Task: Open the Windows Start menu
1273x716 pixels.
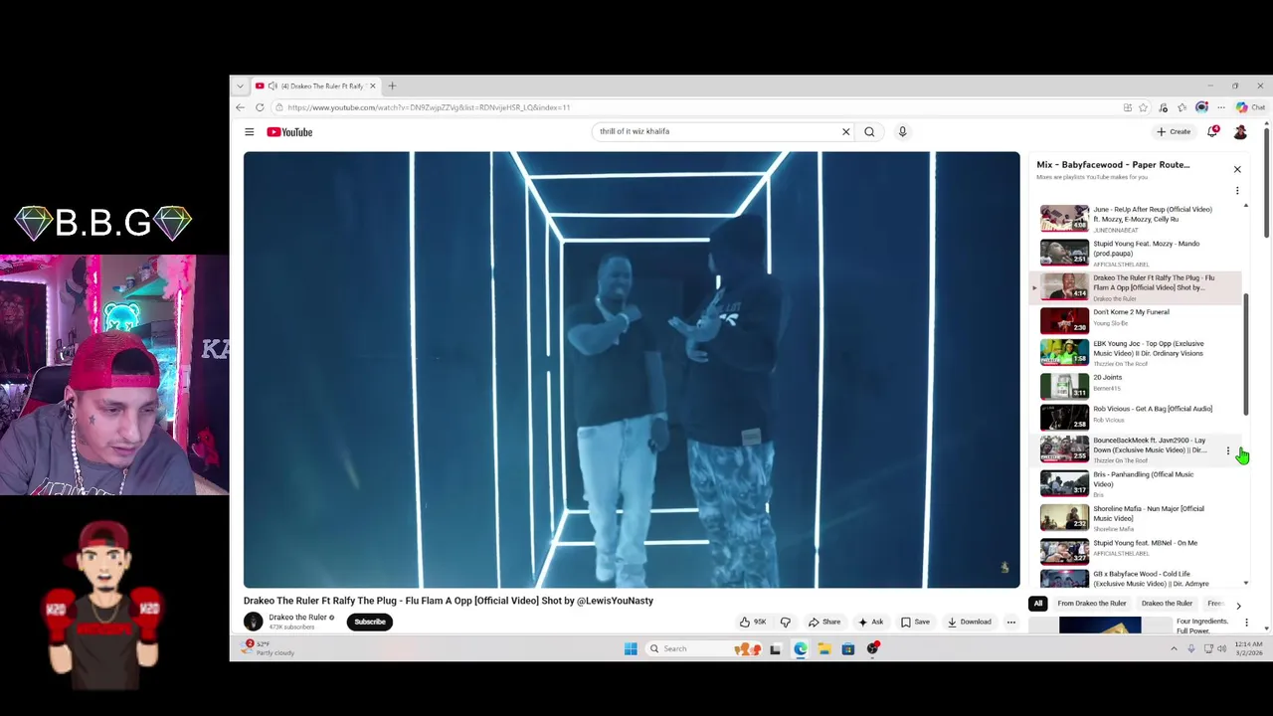Action: click(631, 648)
